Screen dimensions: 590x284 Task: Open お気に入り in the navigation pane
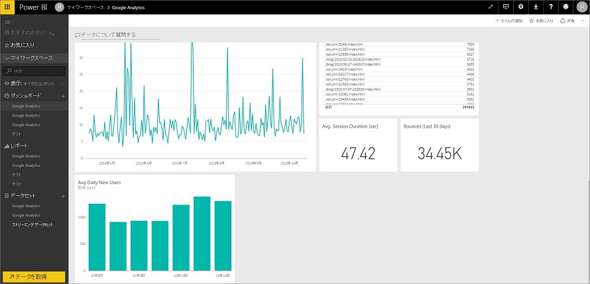coord(19,45)
